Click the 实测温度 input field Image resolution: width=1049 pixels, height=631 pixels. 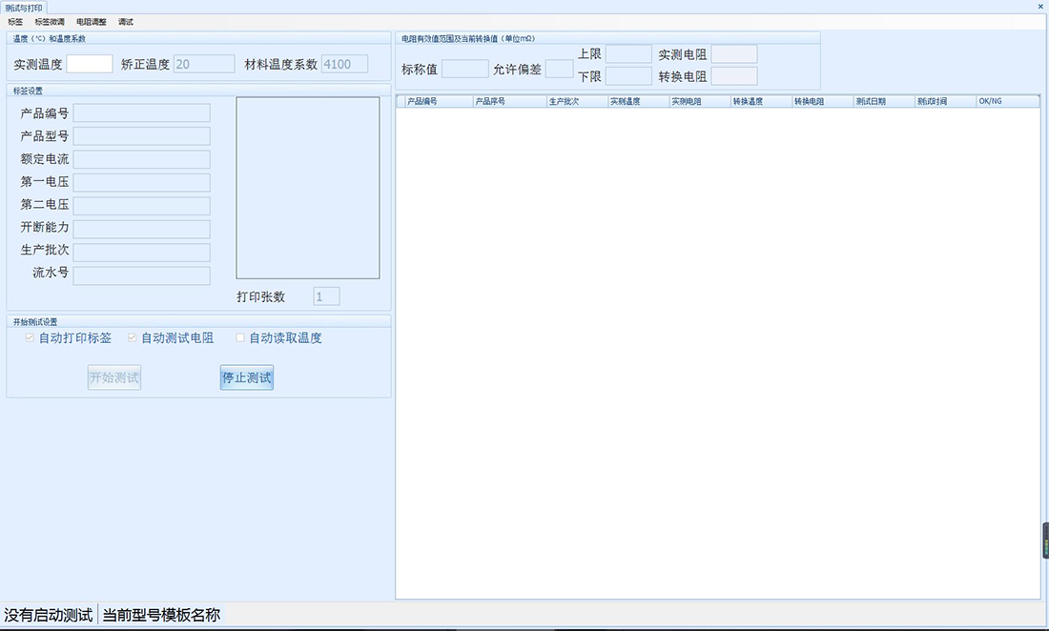tap(90, 64)
